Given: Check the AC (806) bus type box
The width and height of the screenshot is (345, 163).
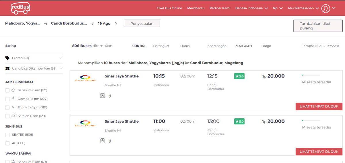Looking at the screenshot, I should [x=7, y=143].
